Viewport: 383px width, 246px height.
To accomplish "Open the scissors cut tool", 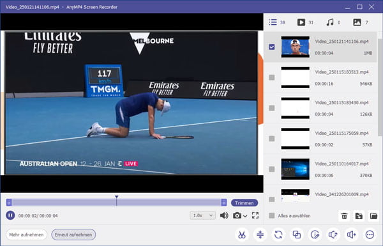I will point(242,234).
